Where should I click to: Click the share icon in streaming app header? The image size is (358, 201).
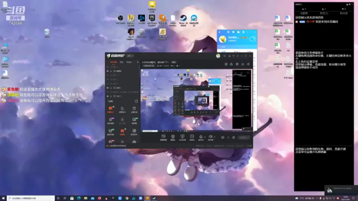(x=248, y=64)
